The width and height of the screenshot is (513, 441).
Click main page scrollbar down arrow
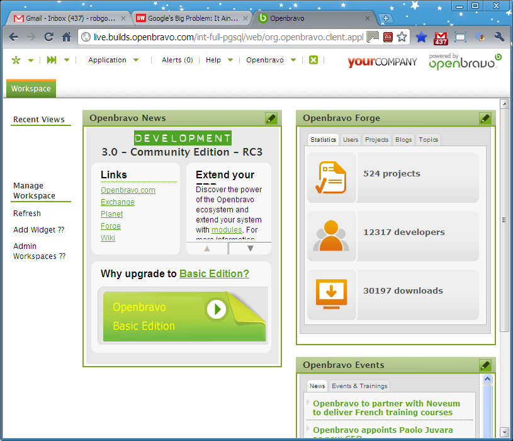click(504, 432)
